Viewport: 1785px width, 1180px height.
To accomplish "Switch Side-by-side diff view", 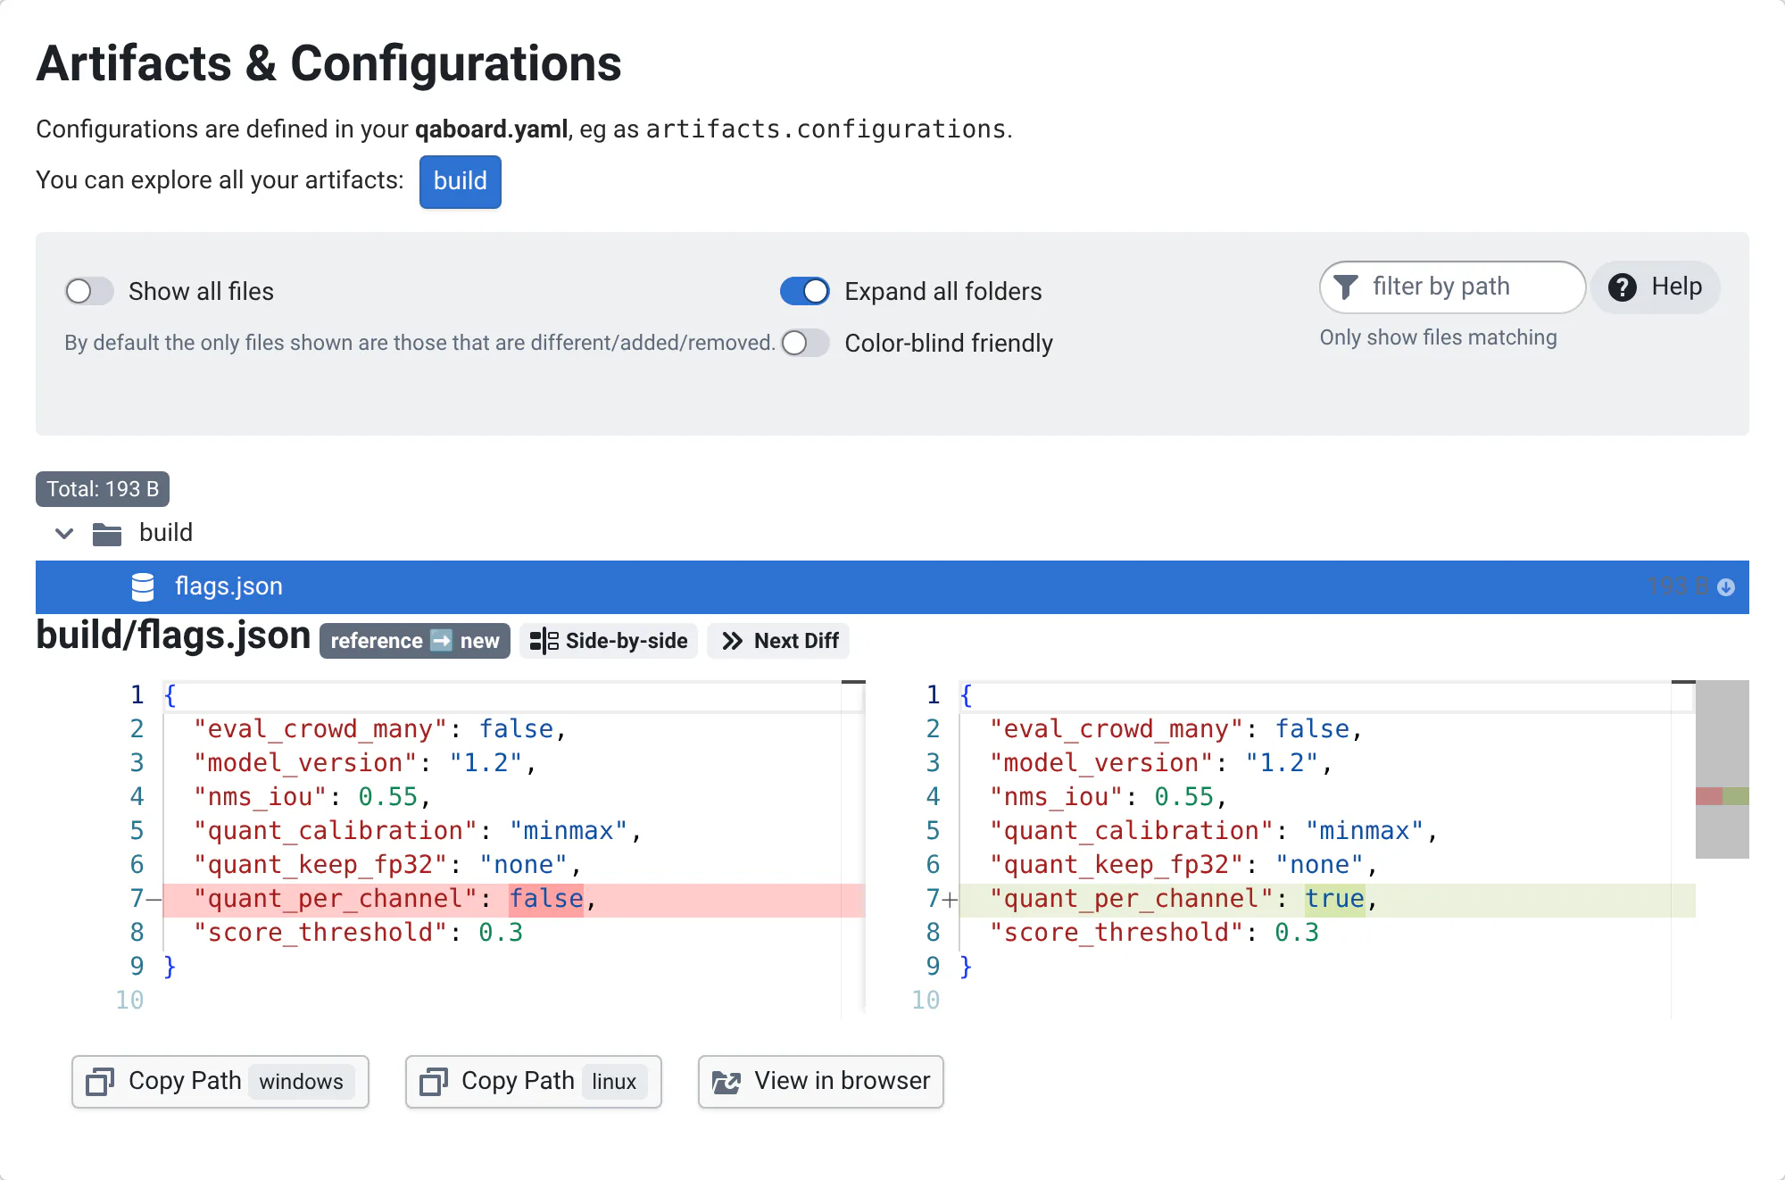I will [609, 641].
